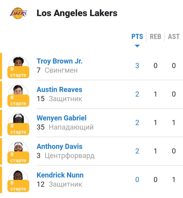Image resolution: width=183 pixels, height=198 pixels.
Task: Sort players by PTS column
Action: coord(137,36)
